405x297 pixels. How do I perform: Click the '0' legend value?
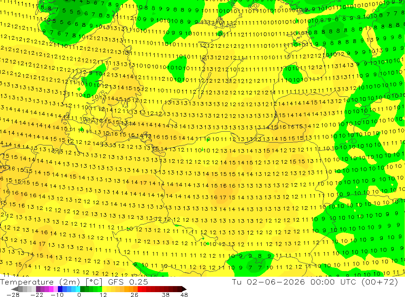(x=79, y=295)
